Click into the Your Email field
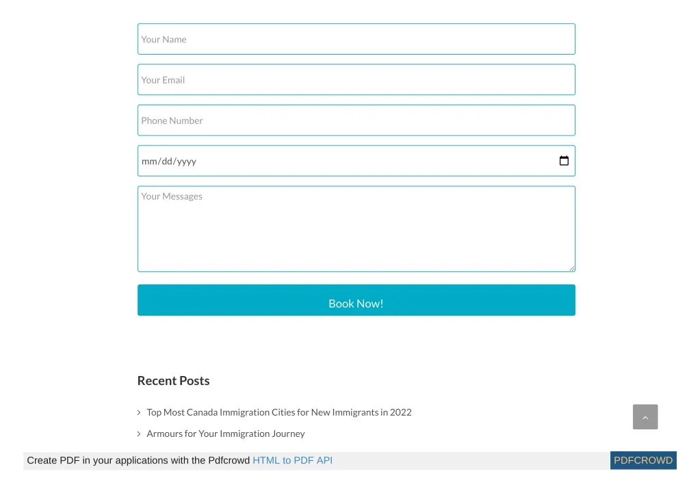The image size is (700, 495). [x=356, y=80]
